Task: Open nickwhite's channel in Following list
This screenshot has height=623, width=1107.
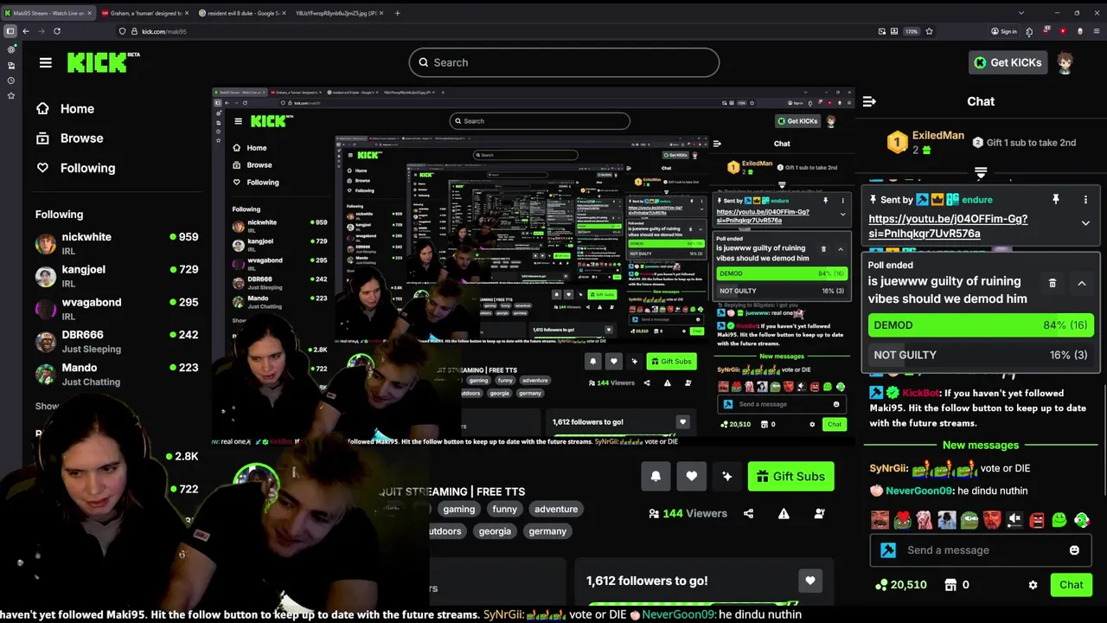Action: pos(117,243)
